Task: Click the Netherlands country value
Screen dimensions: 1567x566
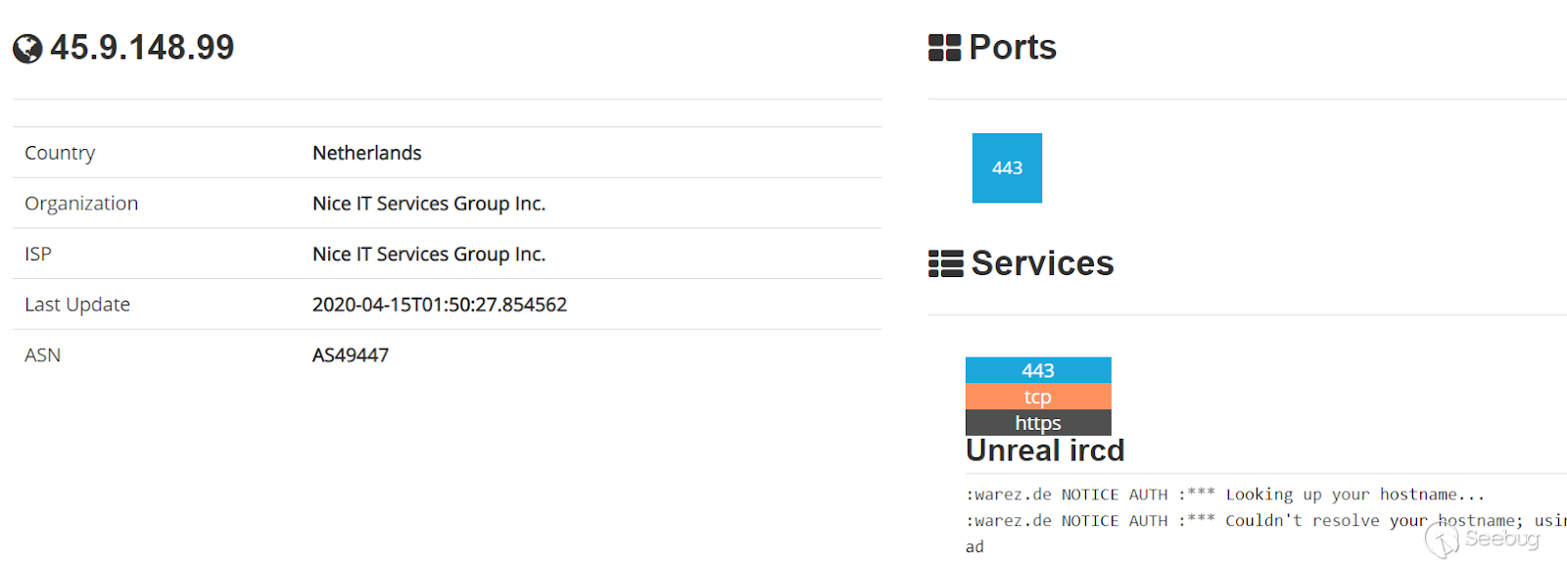Action: pos(366,153)
